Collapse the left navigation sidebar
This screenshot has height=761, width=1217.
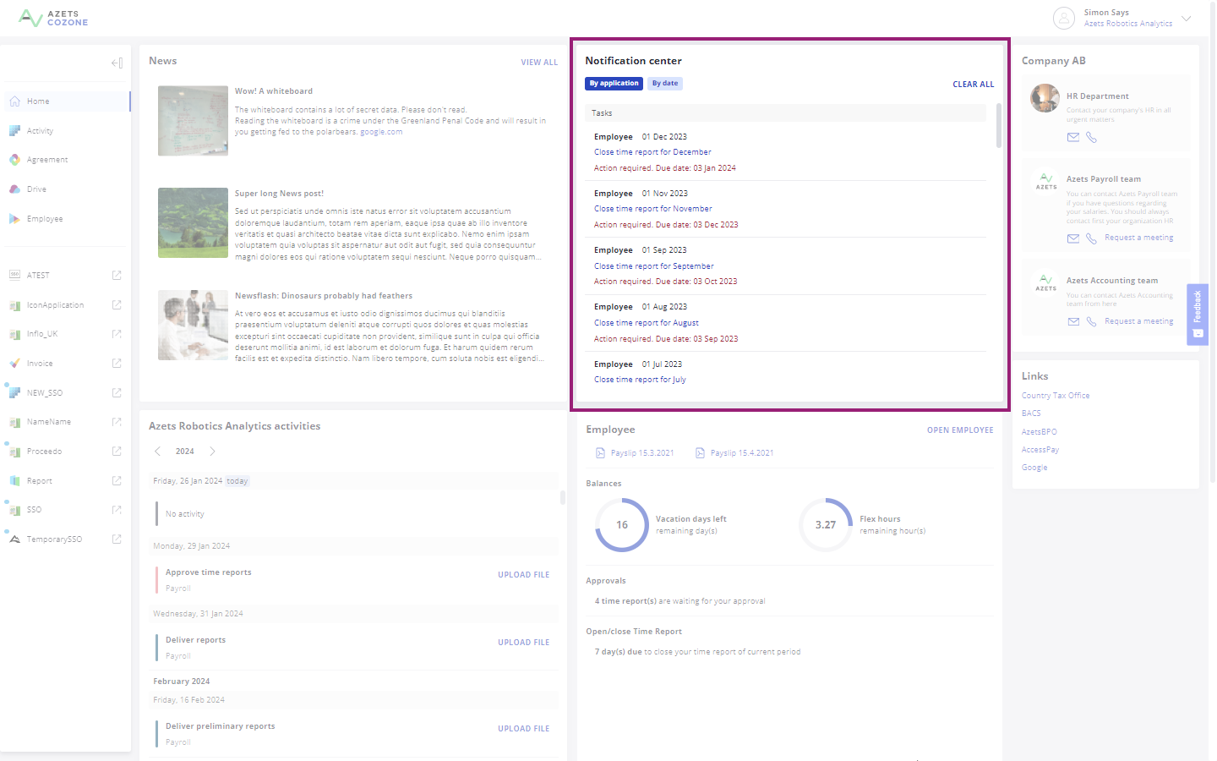[x=116, y=62]
